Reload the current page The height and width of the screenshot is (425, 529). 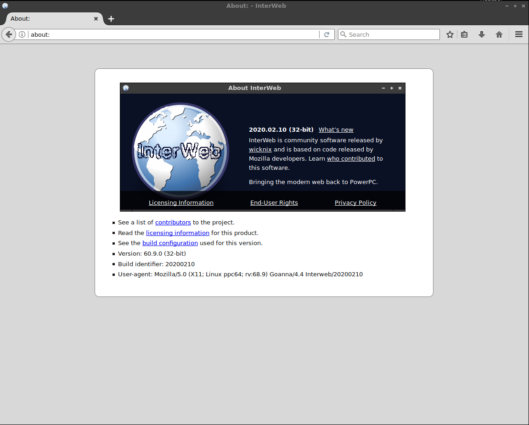[x=326, y=34]
